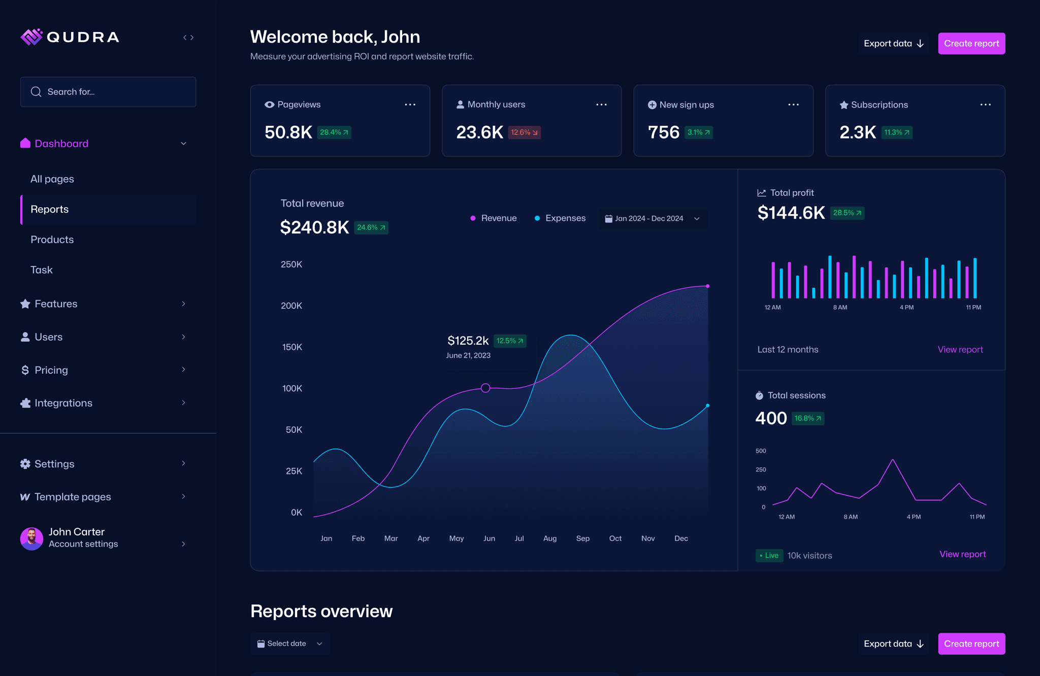
Task: Select the Reports menu item
Action: click(x=49, y=209)
